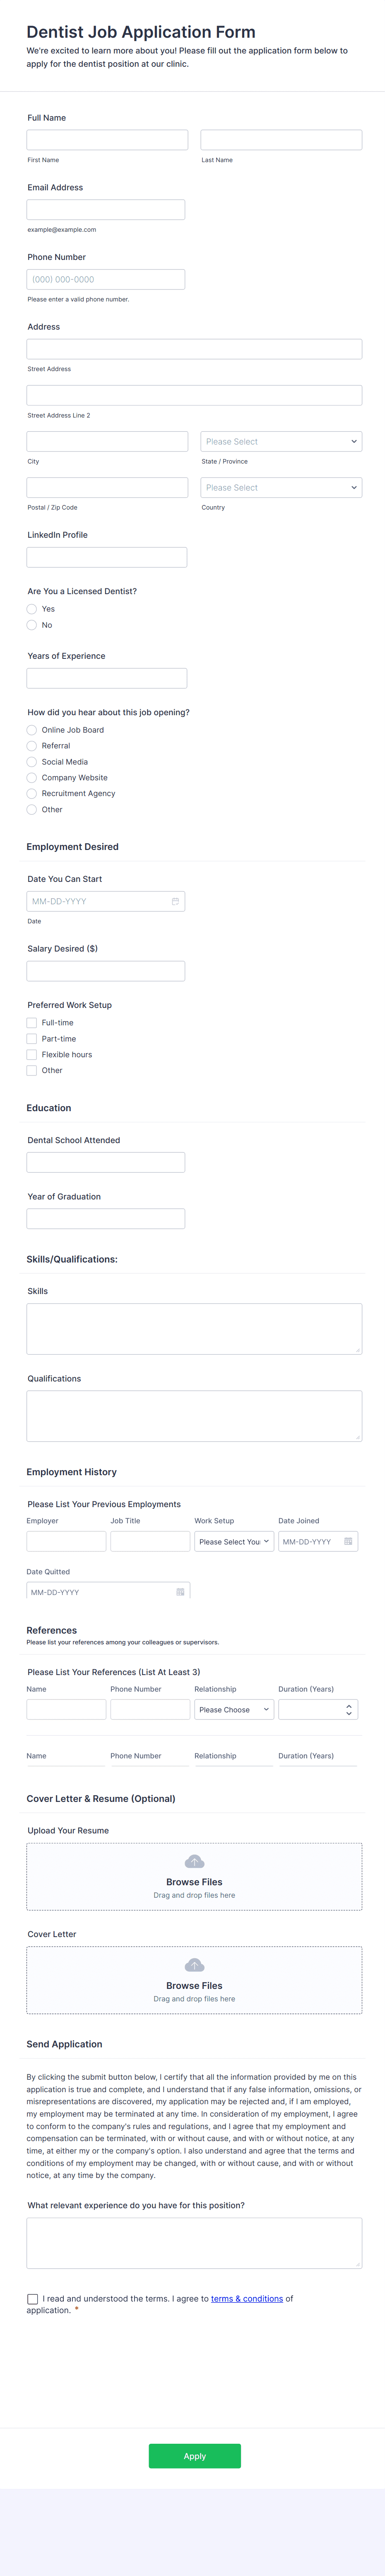Choose Referral as how you heard about job
Screen dimensions: 385x2576
click(x=32, y=745)
